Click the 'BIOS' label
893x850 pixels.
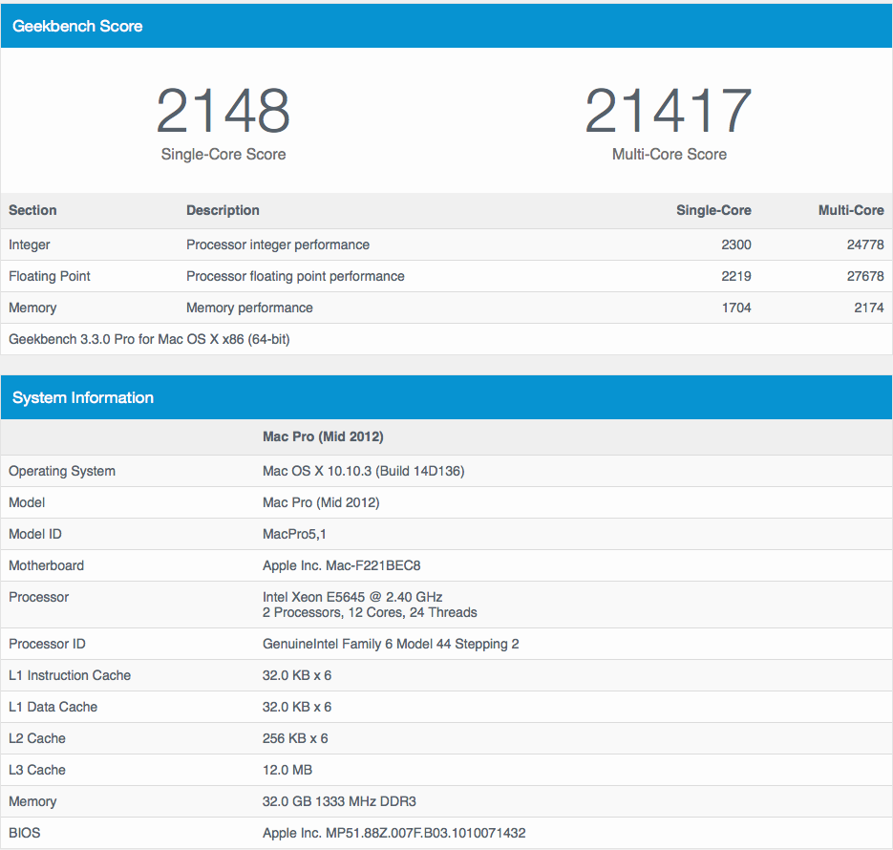click(25, 833)
